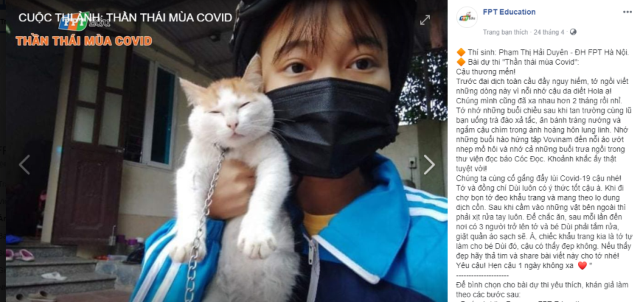Click the orange diamond before Bài dự thi
Screen dimensions: 640x302
tap(461, 62)
